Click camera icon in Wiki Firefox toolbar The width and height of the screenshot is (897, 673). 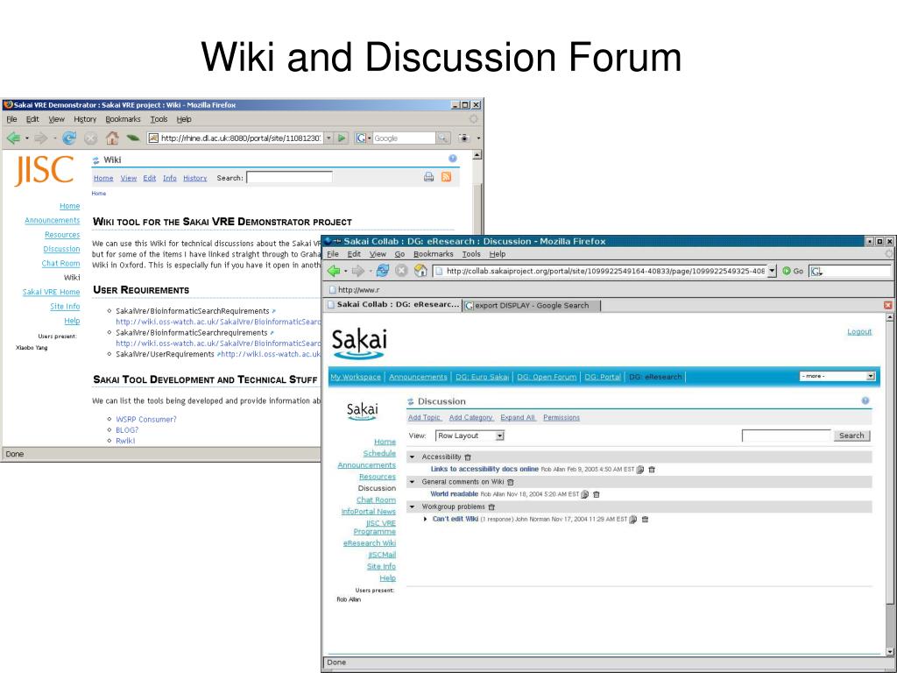(x=464, y=138)
